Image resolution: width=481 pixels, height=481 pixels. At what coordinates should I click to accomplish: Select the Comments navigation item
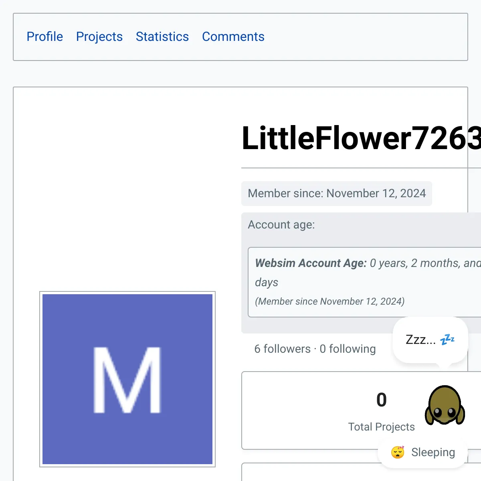click(233, 36)
